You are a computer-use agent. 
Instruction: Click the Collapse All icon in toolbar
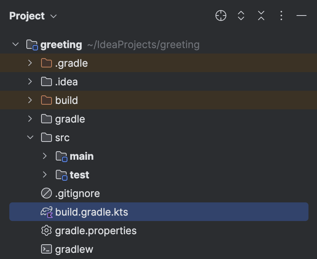pyautogui.click(x=261, y=16)
